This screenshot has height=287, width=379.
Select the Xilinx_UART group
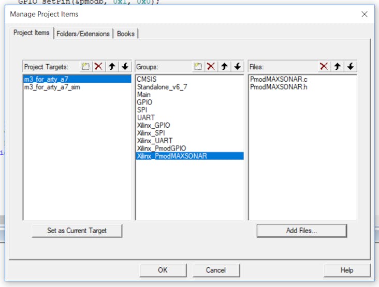[189, 141]
